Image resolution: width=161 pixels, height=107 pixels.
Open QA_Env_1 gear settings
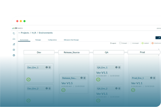(116, 67)
